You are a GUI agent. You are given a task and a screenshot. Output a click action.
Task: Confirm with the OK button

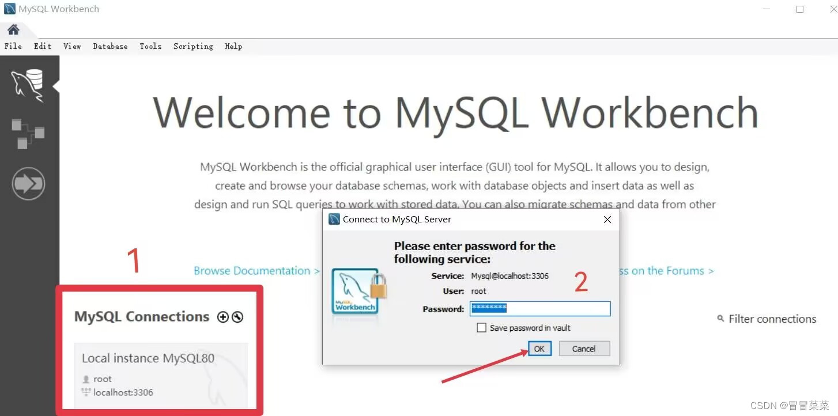[x=539, y=349]
